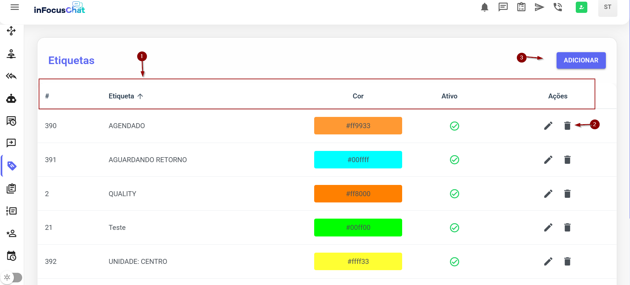Select the tags icon in sidebar
630x285 pixels.
click(x=12, y=166)
